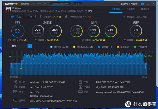158x109 pixels.
Task: Switch to the 性能图表 tab
Action: 131,9
